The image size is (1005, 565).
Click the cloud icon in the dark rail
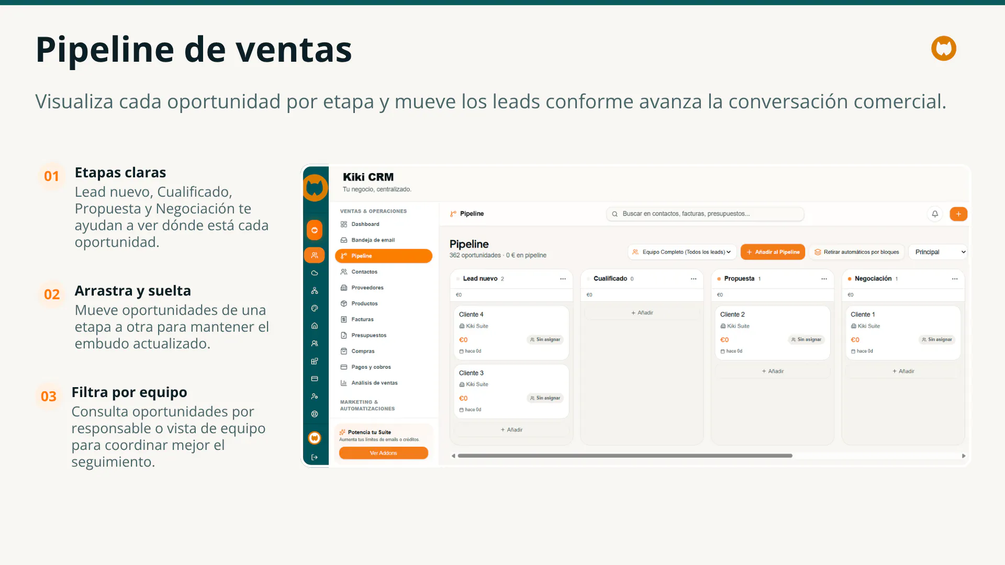pyautogui.click(x=315, y=273)
